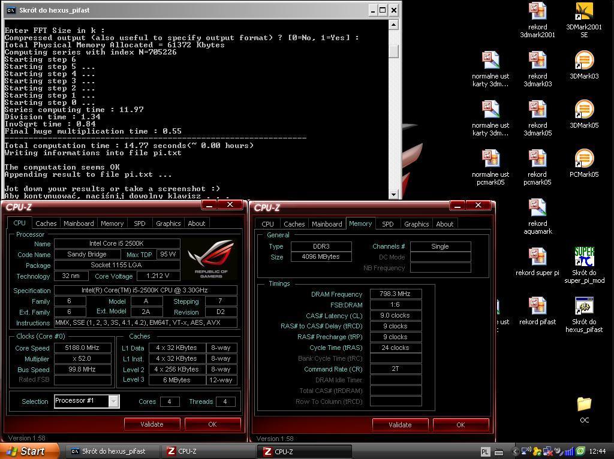Screen dimensions: 614x459
Task: Click the taskbar clock showing 12:44
Action: click(597, 452)
